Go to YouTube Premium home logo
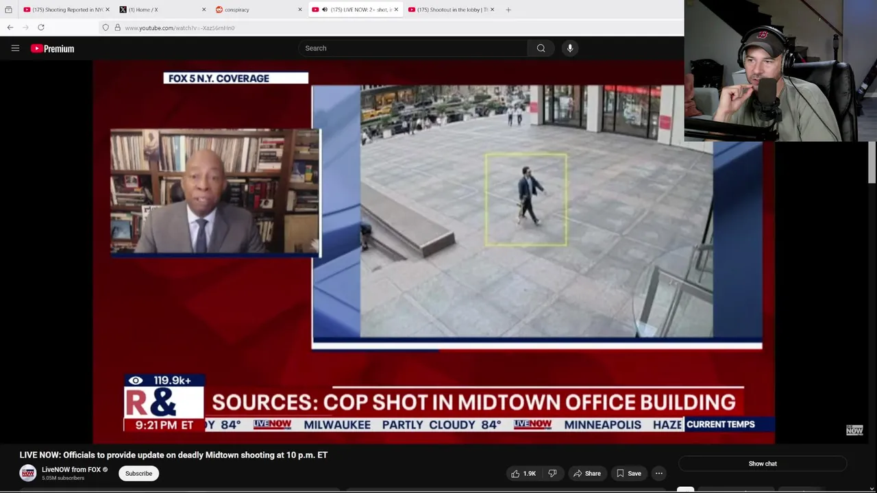The width and height of the screenshot is (877, 493). point(52,49)
